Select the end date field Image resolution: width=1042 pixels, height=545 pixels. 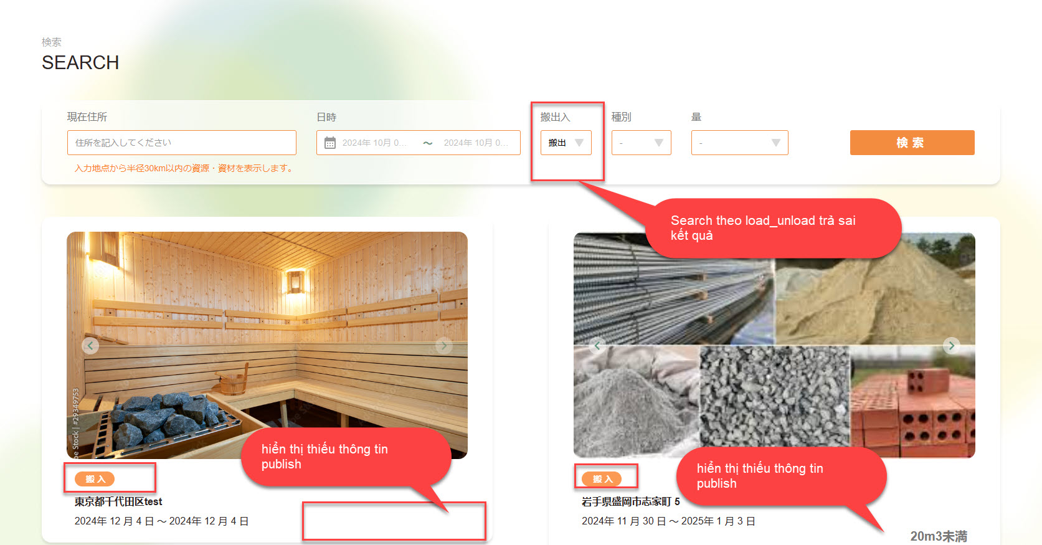[475, 143]
